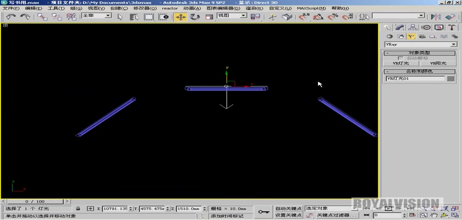Click the Align tool icon
Screen dimensions: 462x220
pos(450,17)
